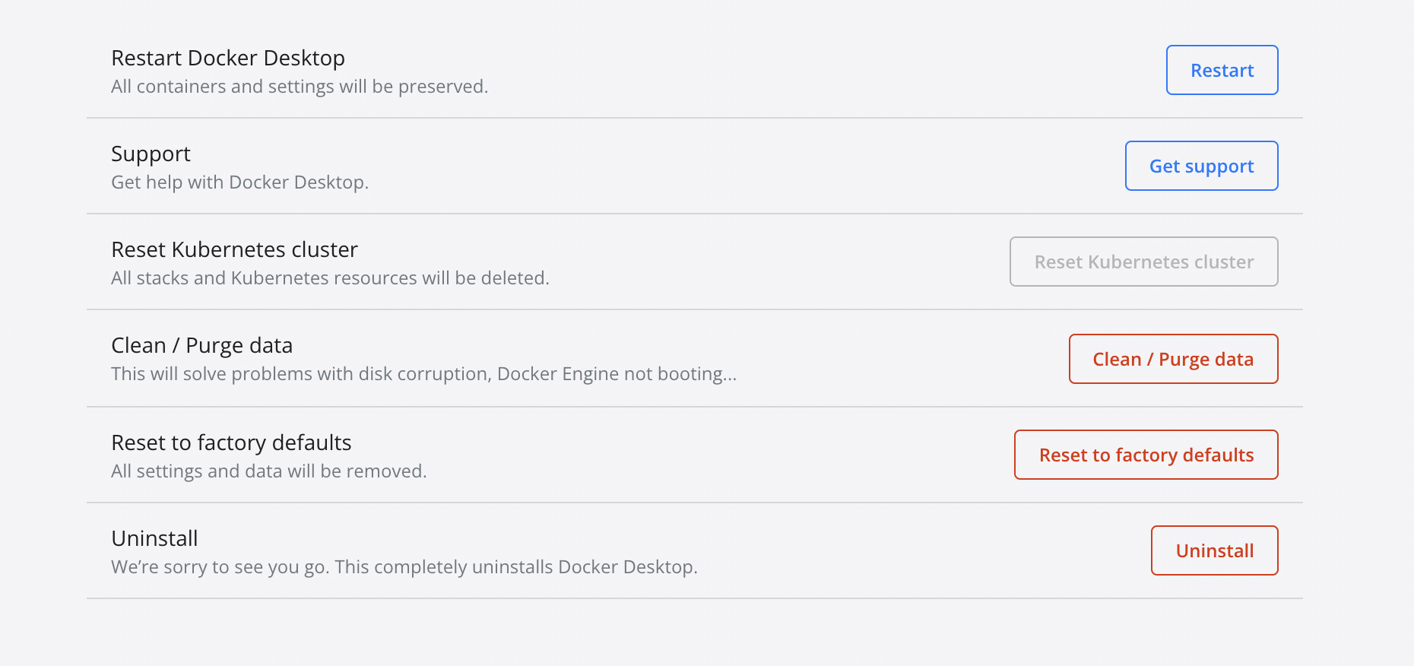Click 'All settings and data will be removed' text
The height and width of the screenshot is (666, 1414).
[268, 471]
